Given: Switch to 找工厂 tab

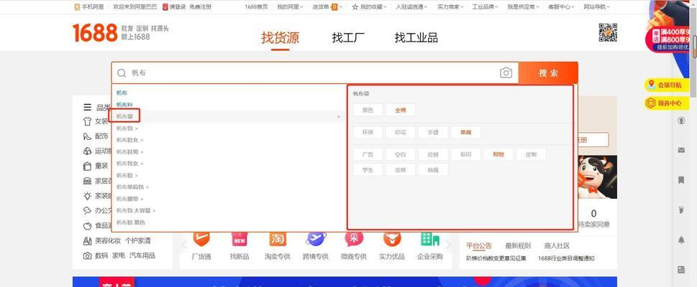Looking at the screenshot, I should [348, 38].
